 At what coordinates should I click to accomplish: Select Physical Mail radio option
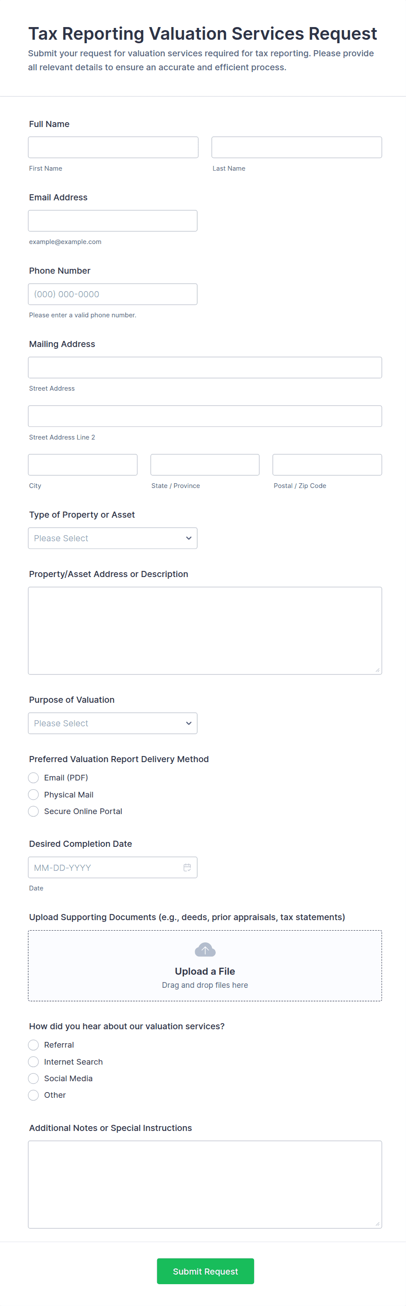point(34,794)
